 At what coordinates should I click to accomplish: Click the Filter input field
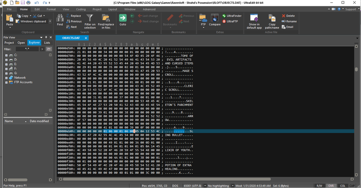tap(27, 49)
